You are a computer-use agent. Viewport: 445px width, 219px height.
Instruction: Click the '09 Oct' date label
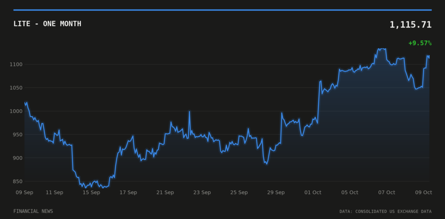[x=423, y=192]
